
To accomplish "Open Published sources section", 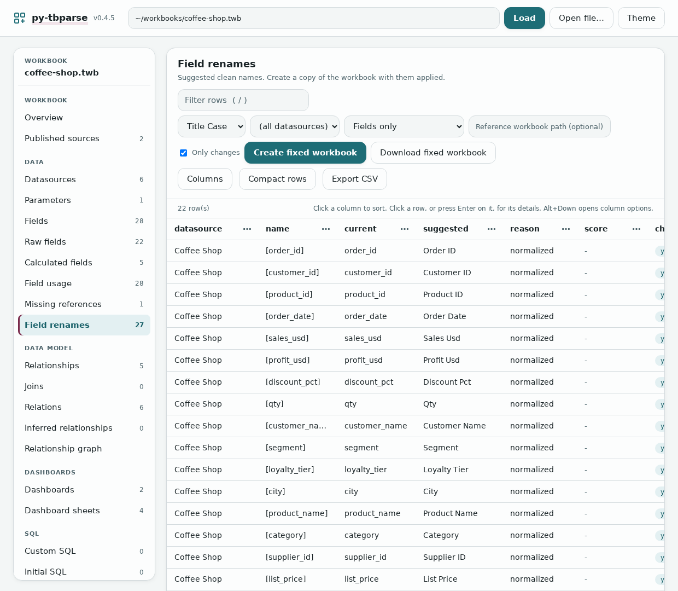I will click(x=84, y=138).
